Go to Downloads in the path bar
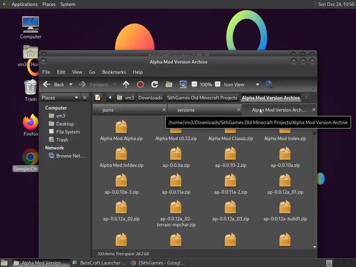This screenshot has width=356, height=267. [x=150, y=98]
